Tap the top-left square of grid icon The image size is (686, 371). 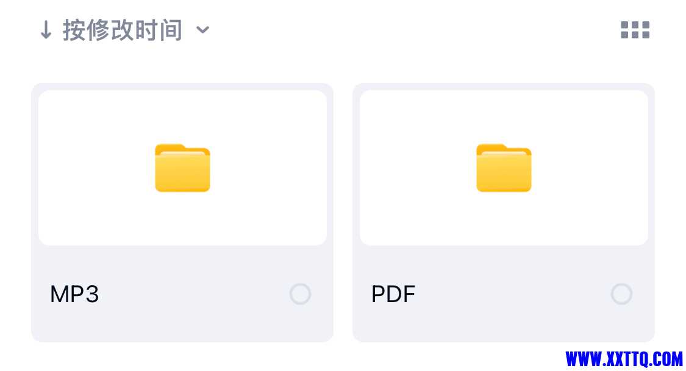(625, 25)
